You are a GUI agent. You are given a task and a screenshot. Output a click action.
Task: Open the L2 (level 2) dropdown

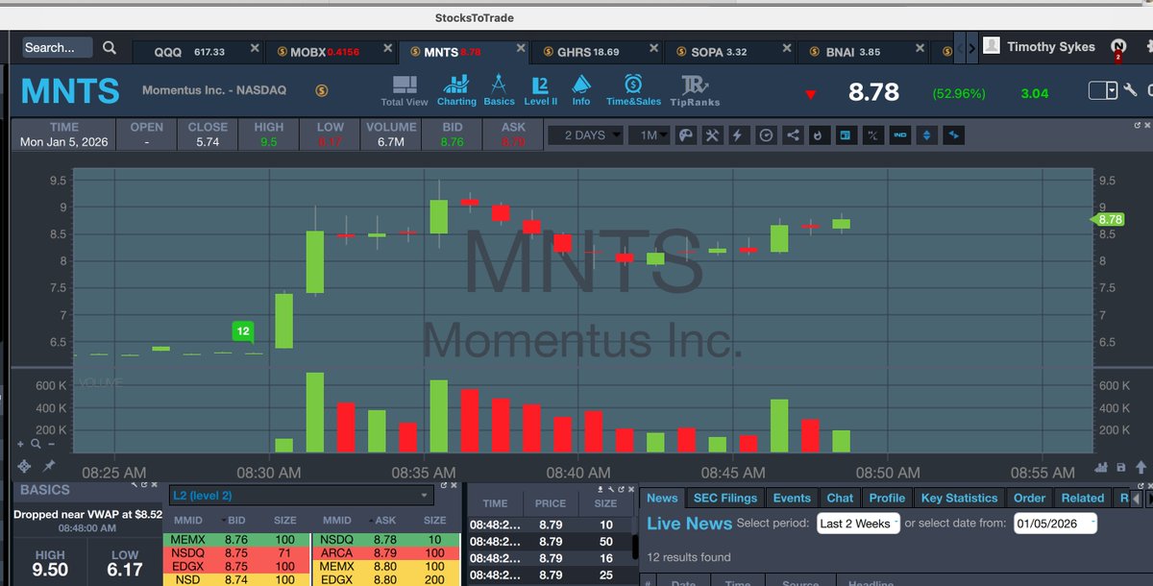click(x=301, y=496)
